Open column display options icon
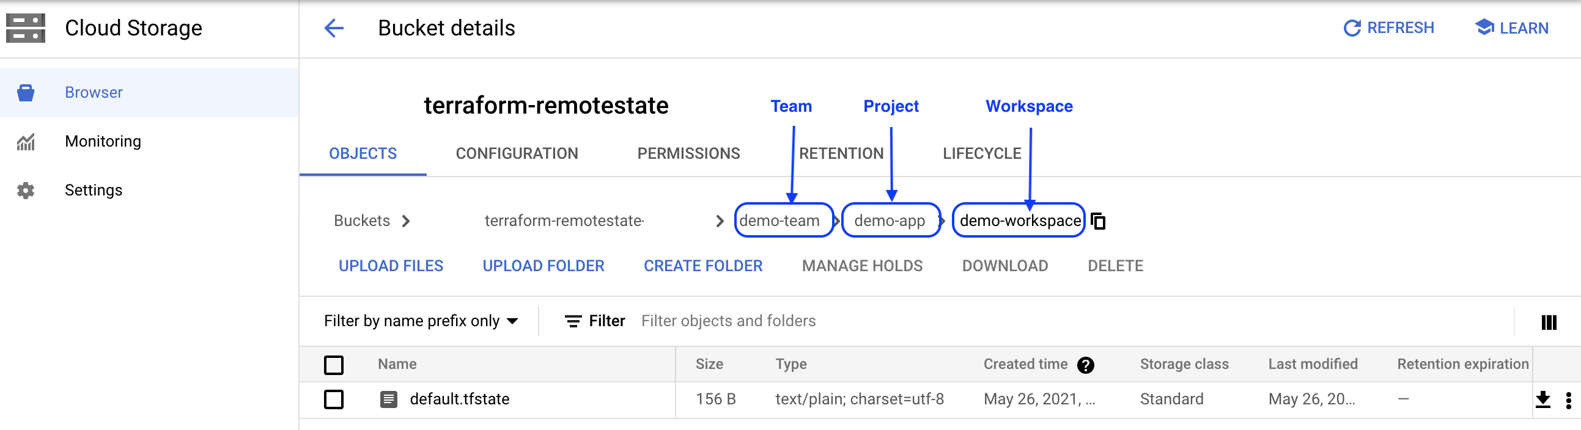The height and width of the screenshot is (430, 1581). pos(1549,322)
